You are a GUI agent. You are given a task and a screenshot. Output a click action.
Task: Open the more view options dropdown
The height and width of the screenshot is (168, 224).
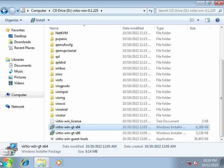198,20
